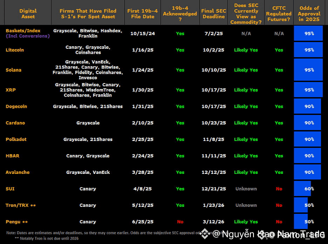
Task: Click footnote "Notably Tron is not due until 2026"
Action: [47, 238]
